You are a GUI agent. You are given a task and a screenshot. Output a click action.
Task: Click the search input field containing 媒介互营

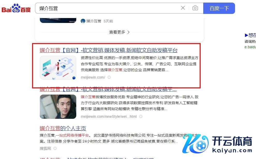(x=108, y=8)
